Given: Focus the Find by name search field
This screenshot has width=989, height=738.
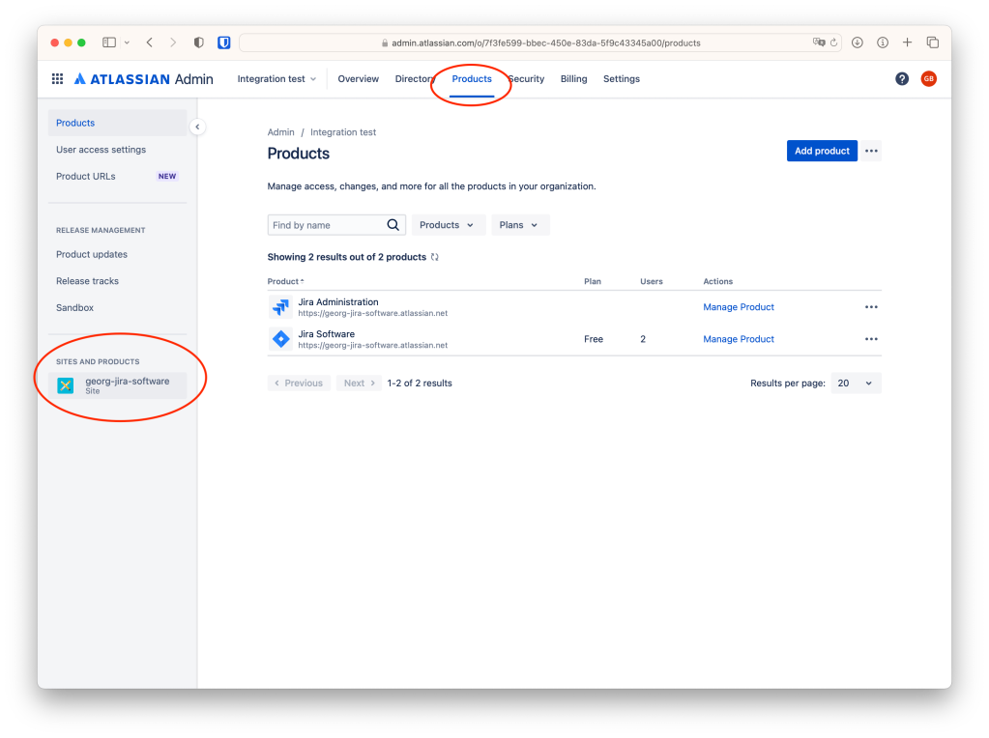Looking at the screenshot, I should [336, 225].
